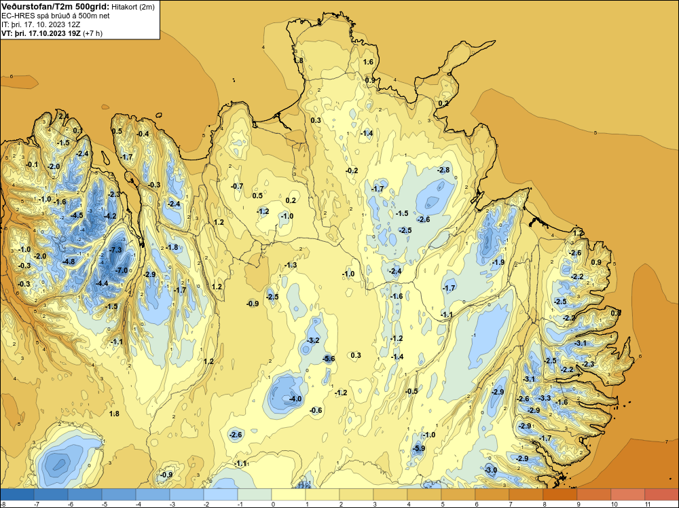Click legend color swatch between 3 and 4
The height and width of the screenshot is (508, 679).
click(x=390, y=494)
